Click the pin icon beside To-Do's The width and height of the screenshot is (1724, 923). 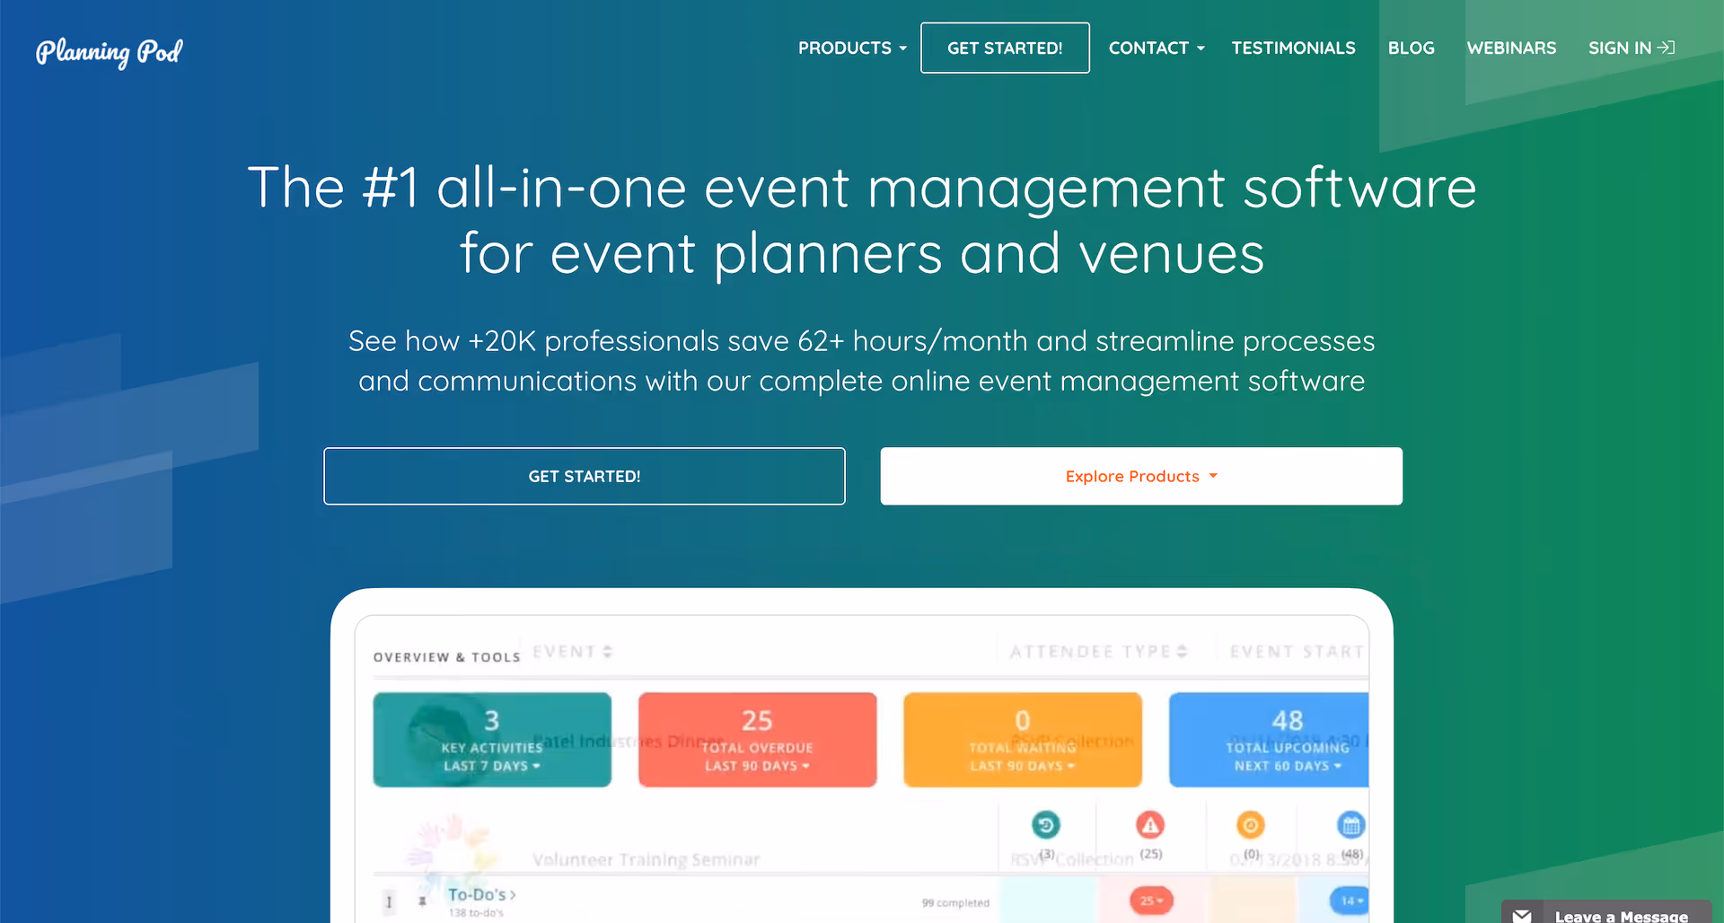click(x=422, y=901)
